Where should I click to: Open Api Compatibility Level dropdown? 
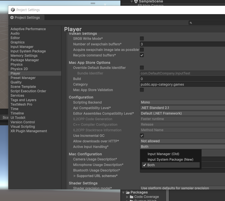[182, 108]
